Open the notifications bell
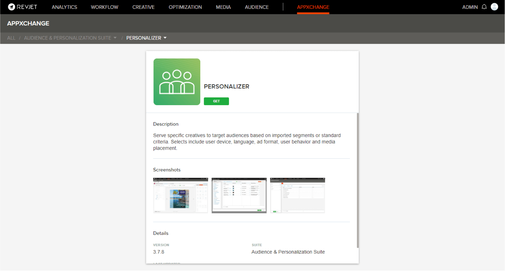The height and width of the screenshot is (271, 505). 484,7
